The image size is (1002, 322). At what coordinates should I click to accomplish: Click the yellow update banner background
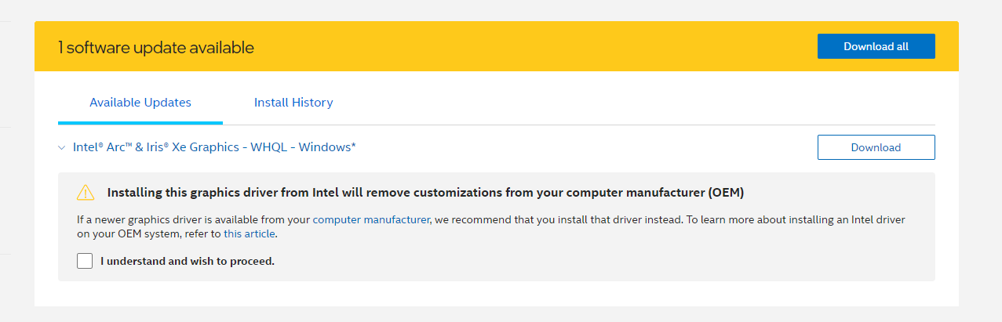pyautogui.click(x=510, y=47)
